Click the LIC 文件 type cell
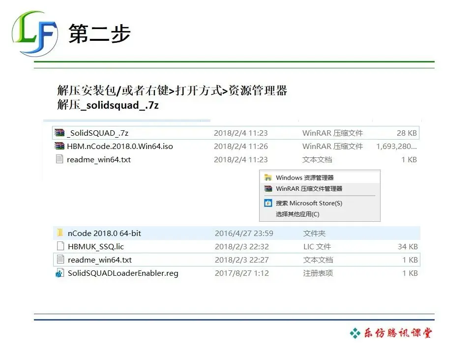 point(317,246)
